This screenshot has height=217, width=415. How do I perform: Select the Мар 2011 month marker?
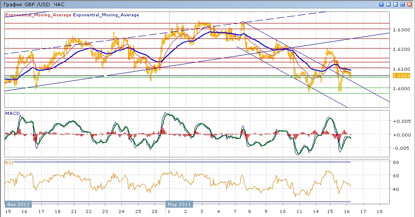coord(179,204)
